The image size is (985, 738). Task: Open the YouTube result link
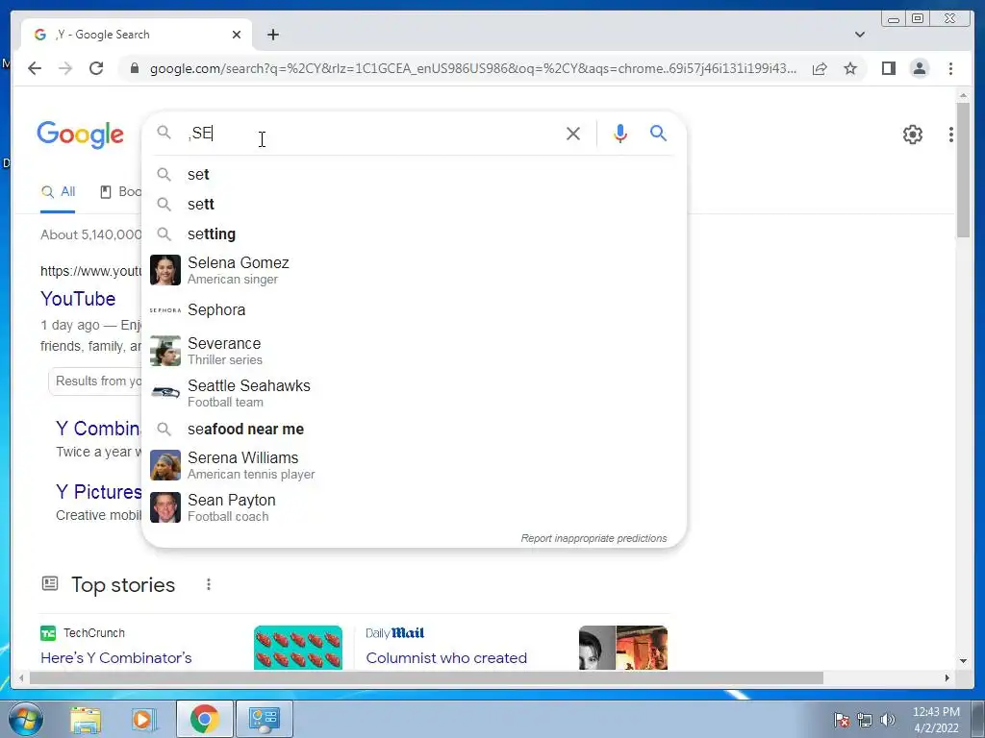point(78,299)
